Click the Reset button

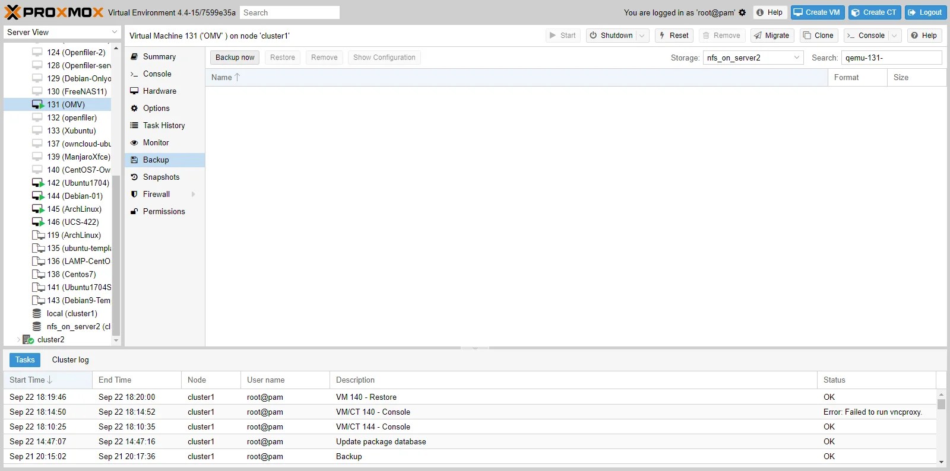[674, 36]
